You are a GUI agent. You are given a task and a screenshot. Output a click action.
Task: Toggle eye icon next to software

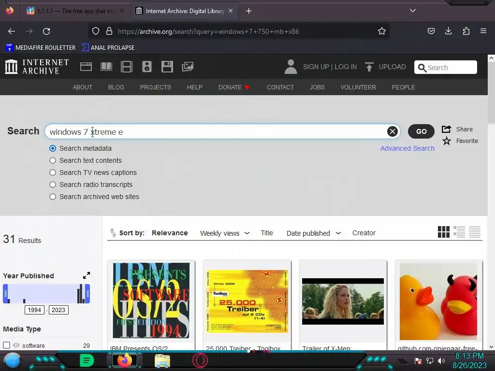[x=16, y=345]
